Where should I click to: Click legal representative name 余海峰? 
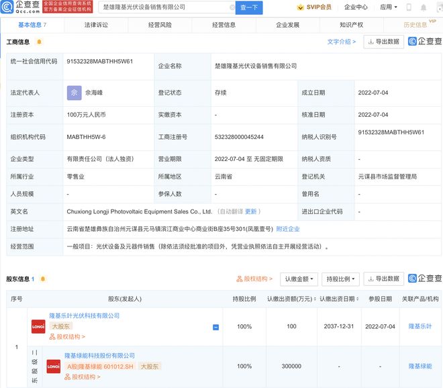coord(94,93)
